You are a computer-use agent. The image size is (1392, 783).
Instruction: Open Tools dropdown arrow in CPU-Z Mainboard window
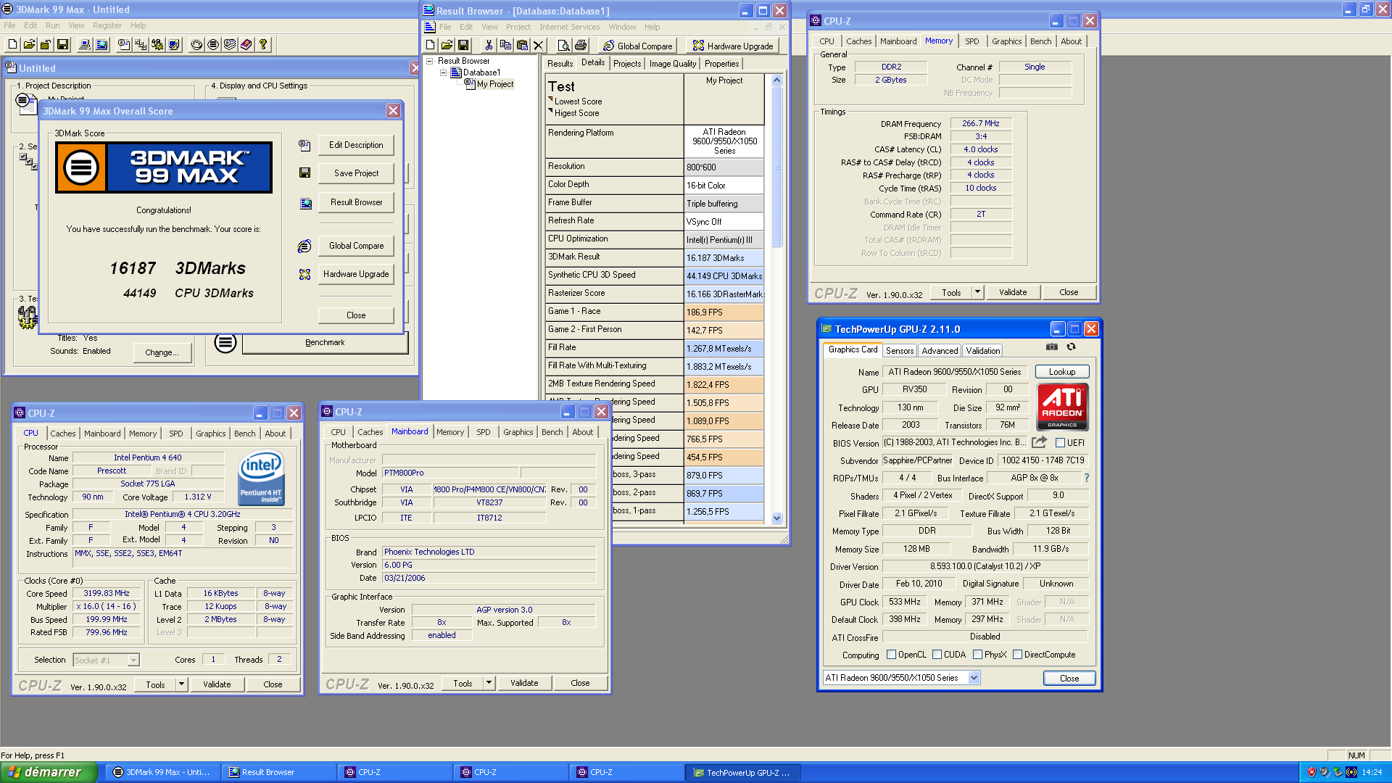coord(489,683)
